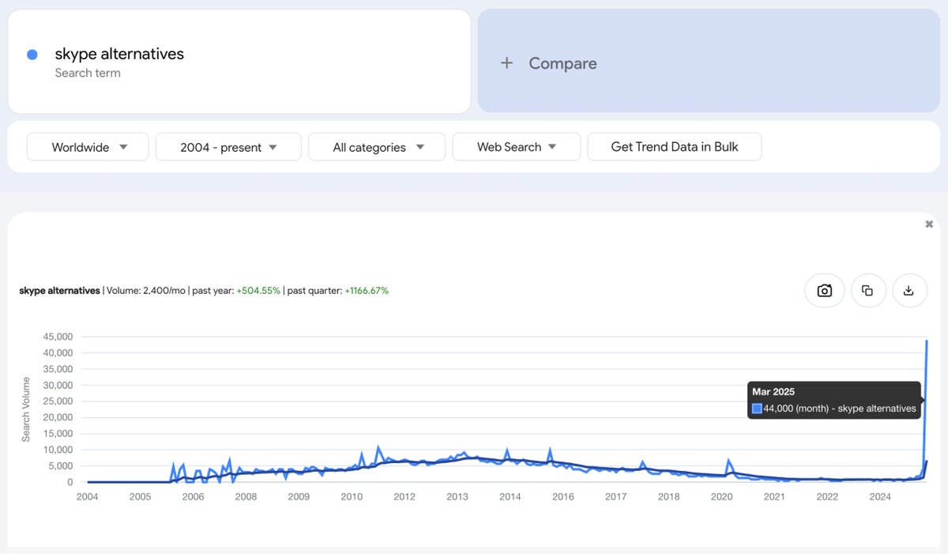Image resolution: width=948 pixels, height=554 pixels.
Task: Click the 45,000 y-axis label
Action: pyautogui.click(x=58, y=337)
